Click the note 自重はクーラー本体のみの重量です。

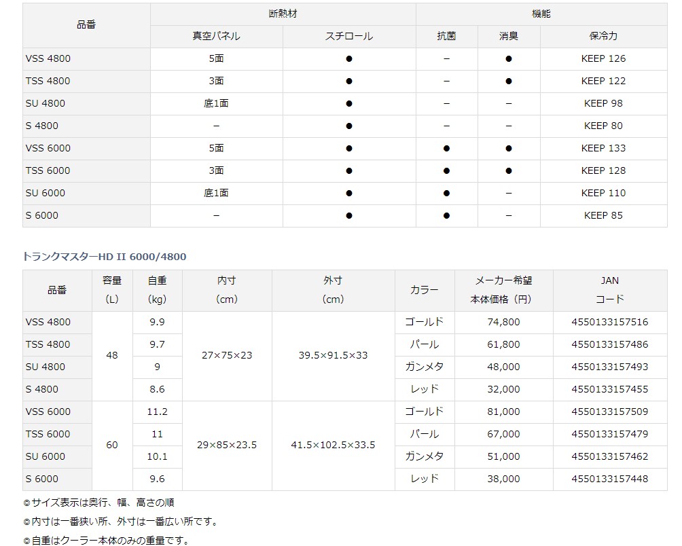[107, 541]
